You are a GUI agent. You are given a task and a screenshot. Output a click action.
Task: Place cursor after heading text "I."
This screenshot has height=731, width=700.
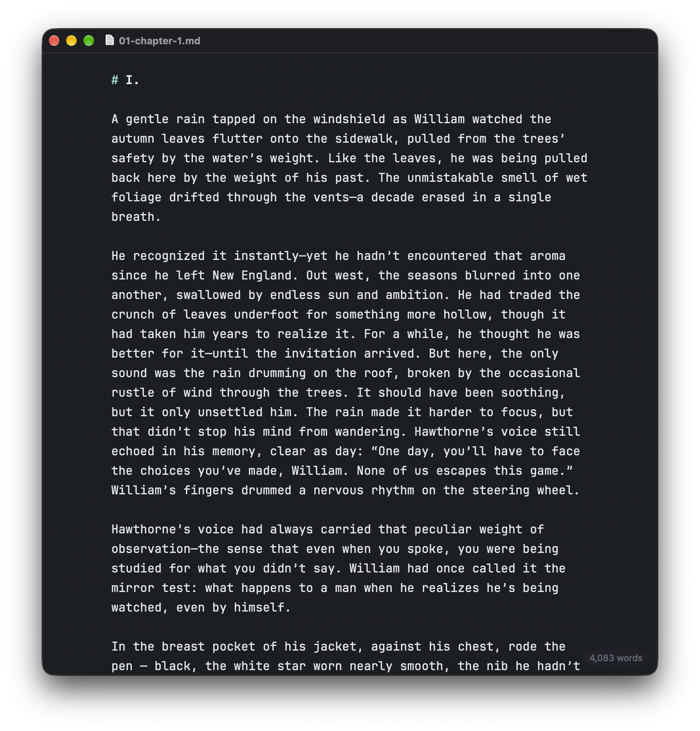pyautogui.click(x=140, y=80)
